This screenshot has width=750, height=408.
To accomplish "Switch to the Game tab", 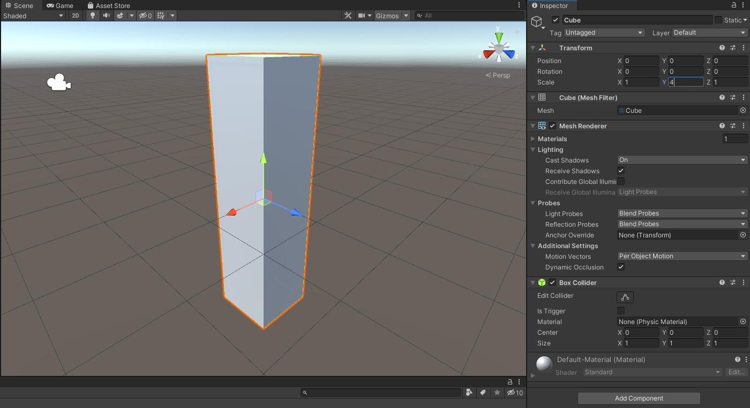I will (60, 5).
